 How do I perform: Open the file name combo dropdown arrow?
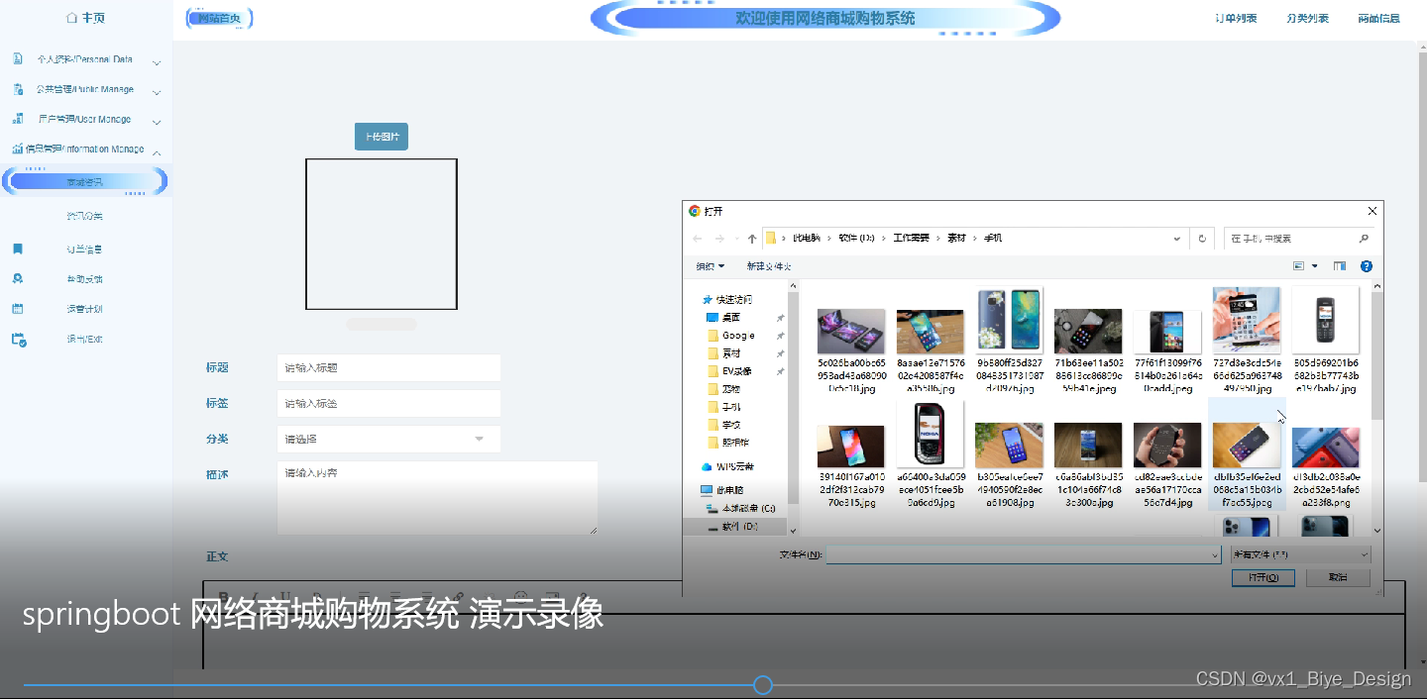click(1215, 555)
